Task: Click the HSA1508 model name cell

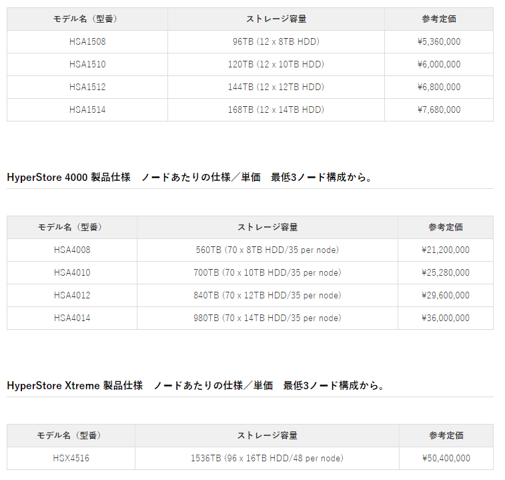Action: tap(87, 41)
